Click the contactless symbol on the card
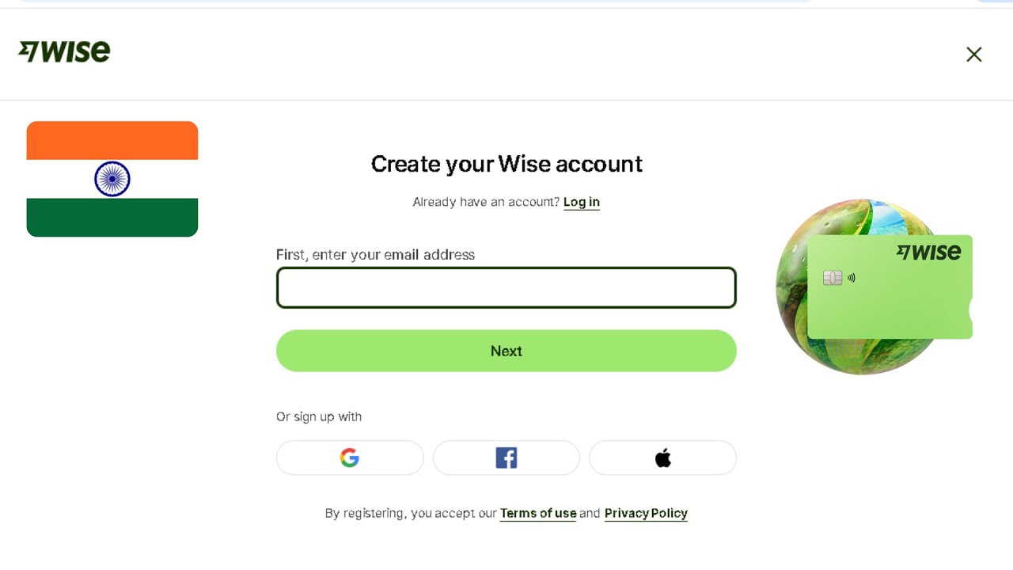1013x570 pixels. click(852, 278)
